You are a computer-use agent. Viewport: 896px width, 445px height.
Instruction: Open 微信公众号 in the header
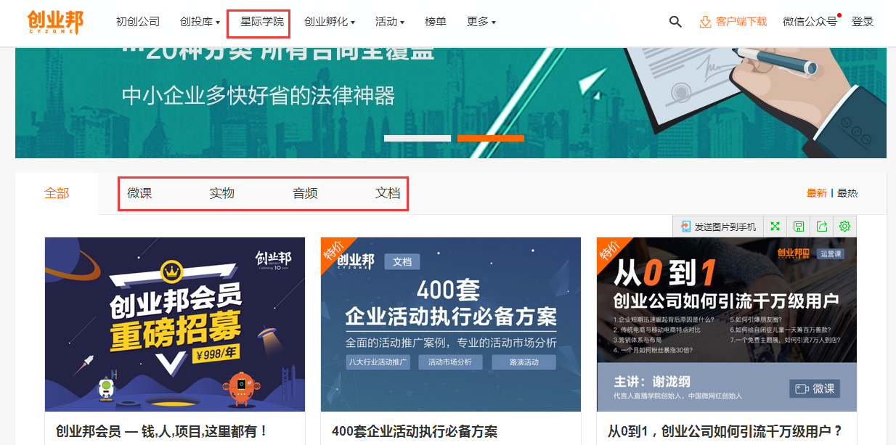point(810,22)
